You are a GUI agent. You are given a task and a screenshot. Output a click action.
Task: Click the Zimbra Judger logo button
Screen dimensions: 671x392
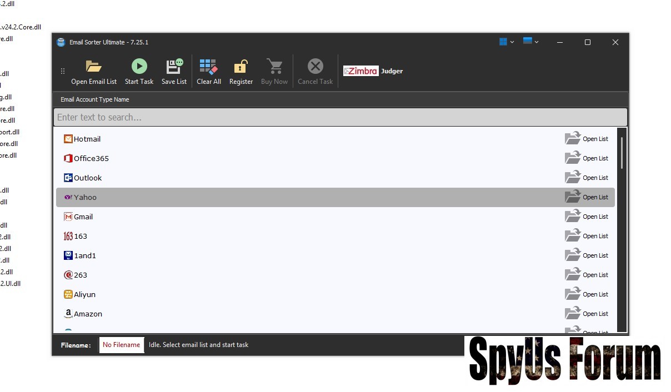pyautogui.click(x=373, y=71)
